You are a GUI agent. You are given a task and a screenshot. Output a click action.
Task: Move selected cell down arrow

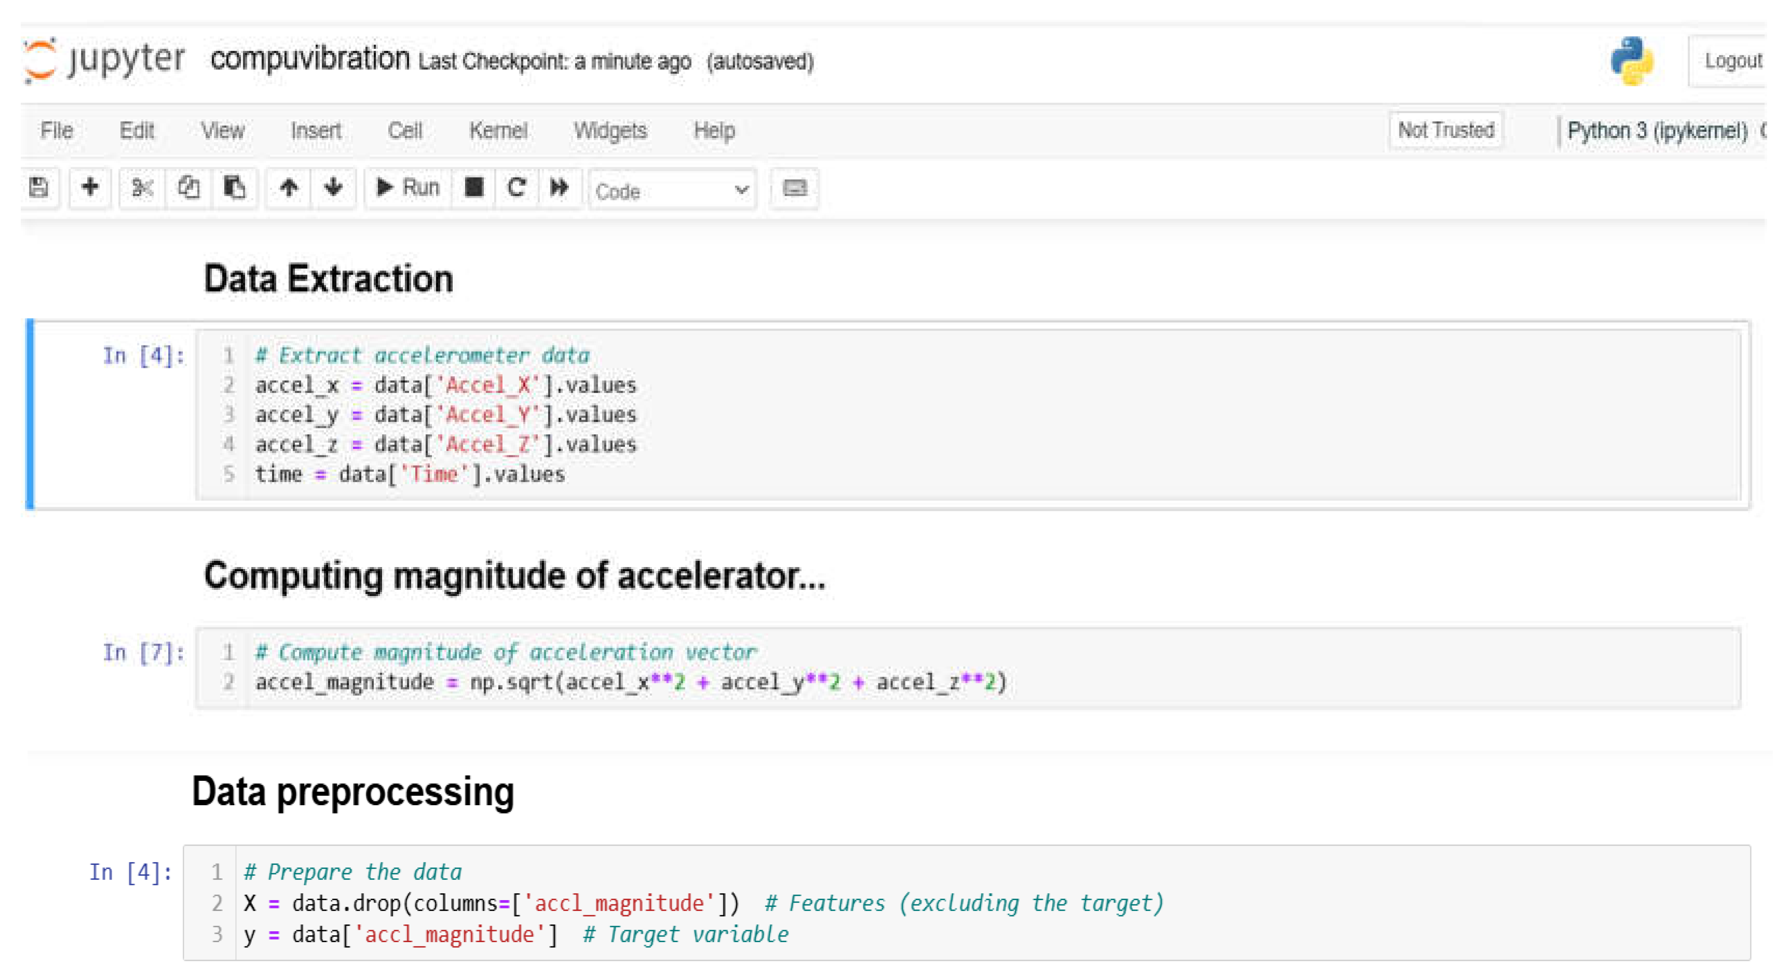point(334,188)
